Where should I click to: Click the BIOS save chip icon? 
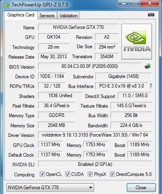pos(148,66)
